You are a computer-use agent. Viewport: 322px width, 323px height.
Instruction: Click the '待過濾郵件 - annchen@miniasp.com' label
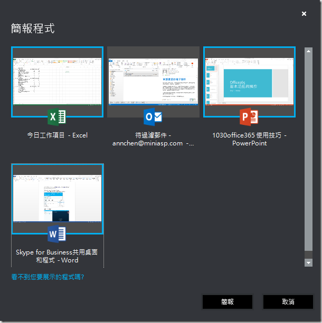(153, 139)
